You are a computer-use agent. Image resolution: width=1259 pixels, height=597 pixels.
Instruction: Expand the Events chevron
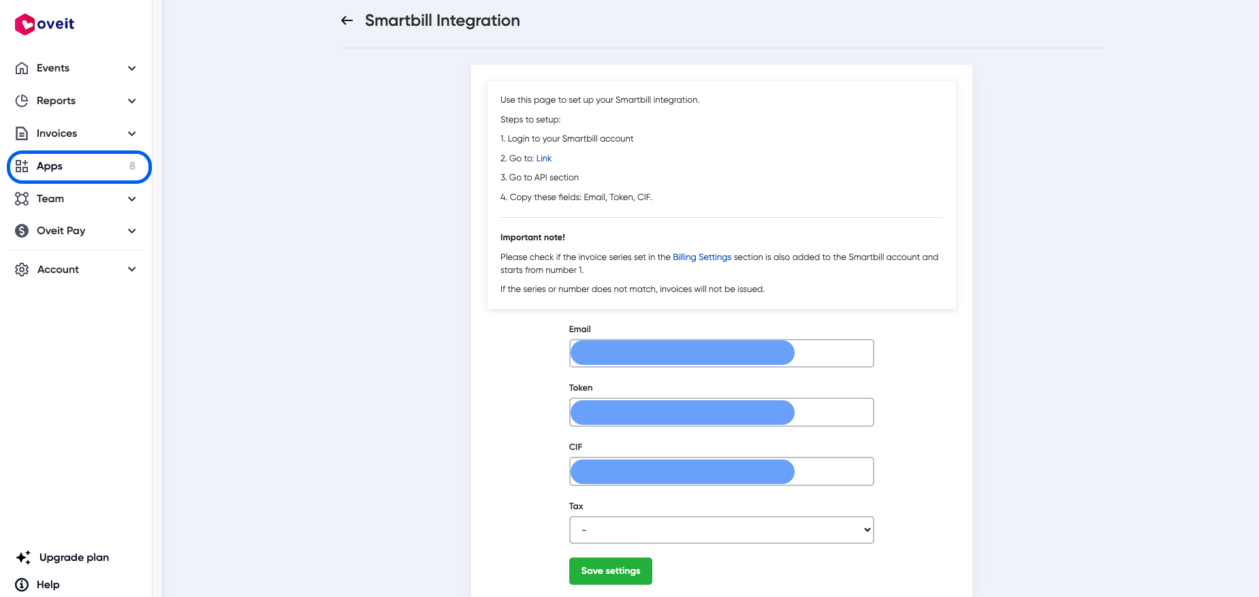point(132,68)
